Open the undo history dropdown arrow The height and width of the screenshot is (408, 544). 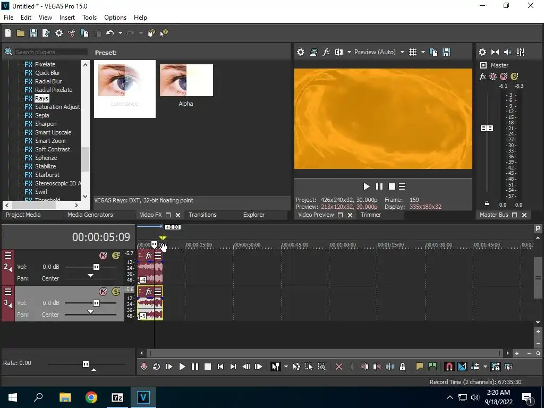pyautogui.click(x=120, y=33)
